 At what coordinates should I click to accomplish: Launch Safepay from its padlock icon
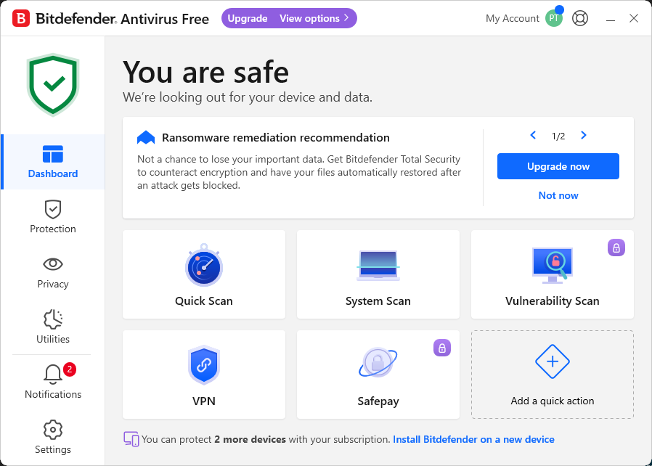click(378, 364)
